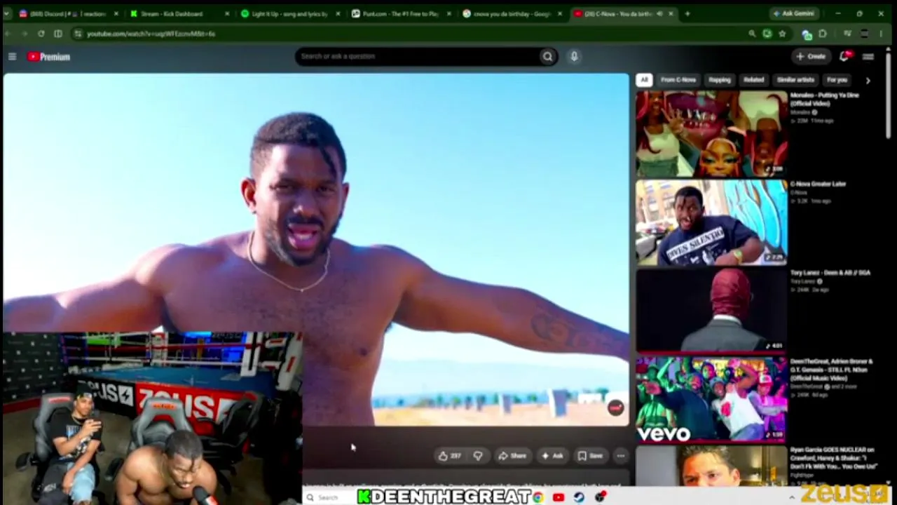The image size is (897, 505).
Task: Share the video
Action: coord(512,456)
